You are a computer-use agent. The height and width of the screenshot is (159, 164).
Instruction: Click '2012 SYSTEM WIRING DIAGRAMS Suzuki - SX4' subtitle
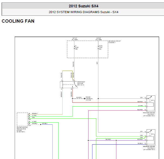[x=83, y=12]
